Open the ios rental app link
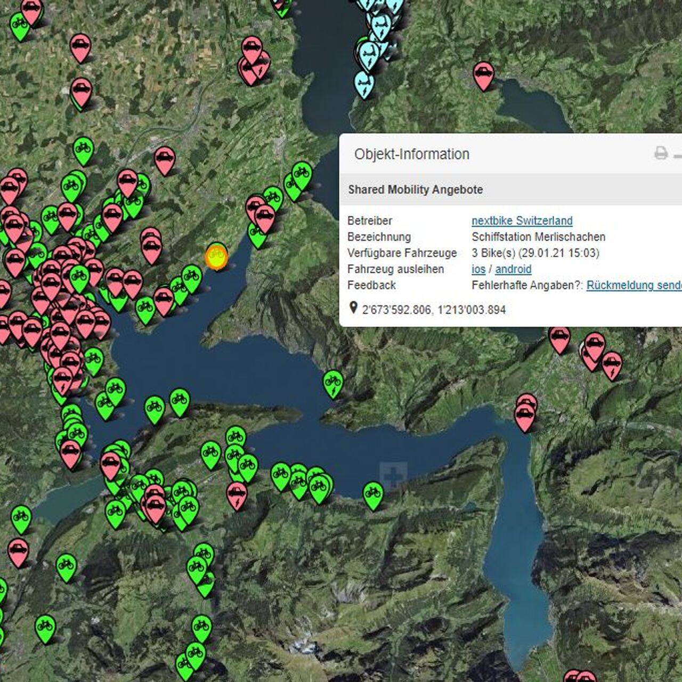Screen dimensions: 682x682 [478, 269]
